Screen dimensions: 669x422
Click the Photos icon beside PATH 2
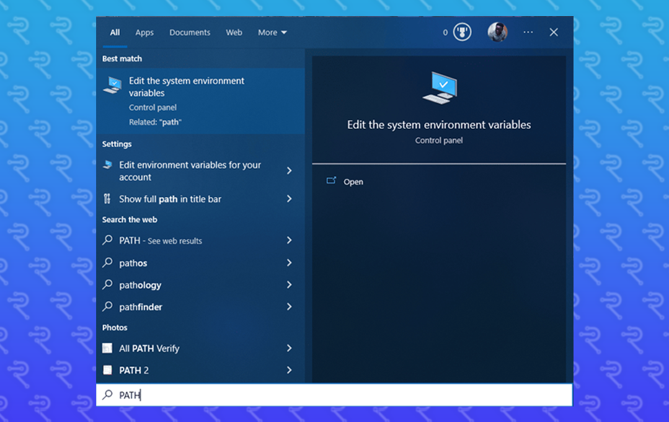pos(107,370)
